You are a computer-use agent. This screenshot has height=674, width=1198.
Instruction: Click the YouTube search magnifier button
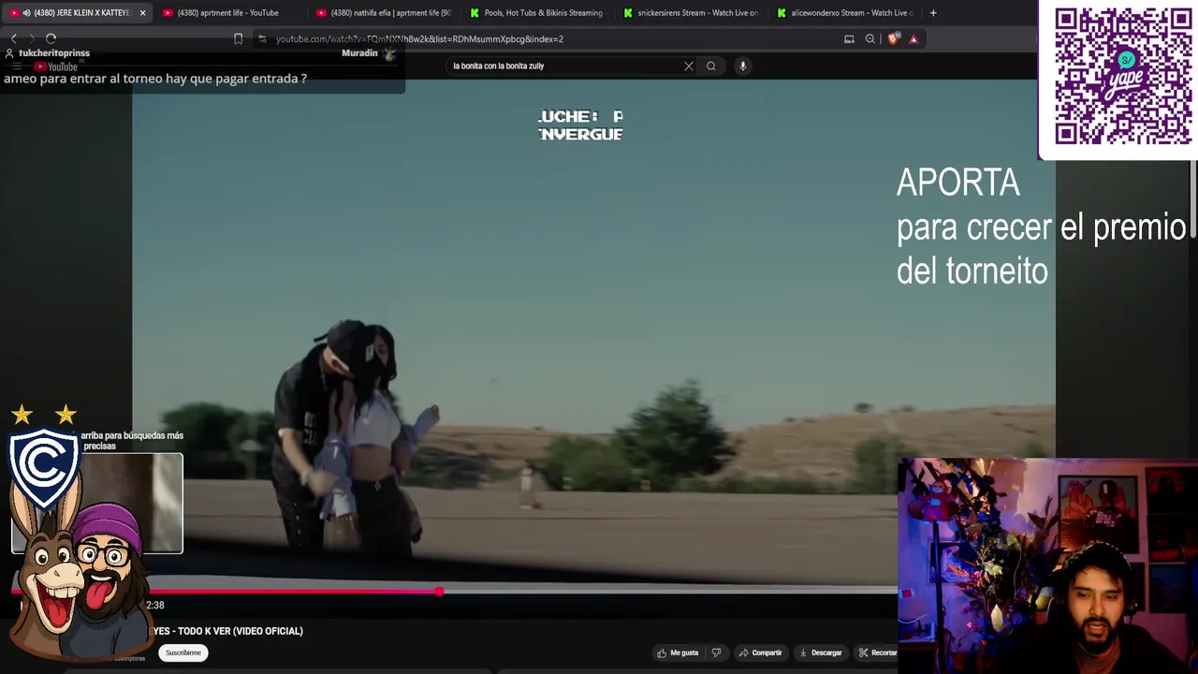click(x=711, y=66)
